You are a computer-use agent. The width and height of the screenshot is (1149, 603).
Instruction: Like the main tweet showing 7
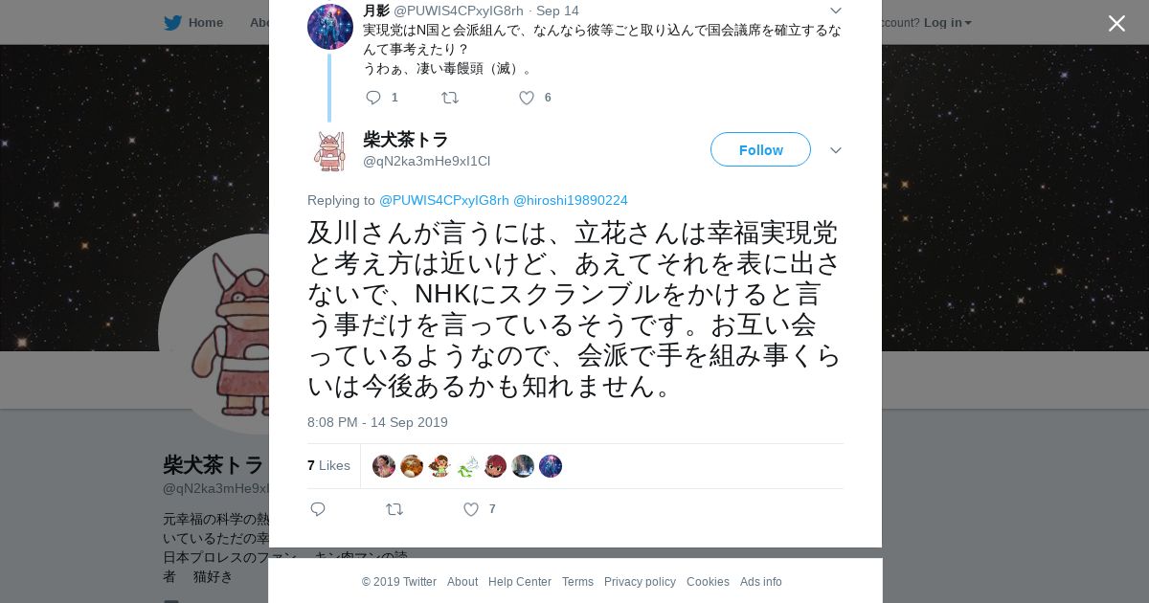point(471,509)
